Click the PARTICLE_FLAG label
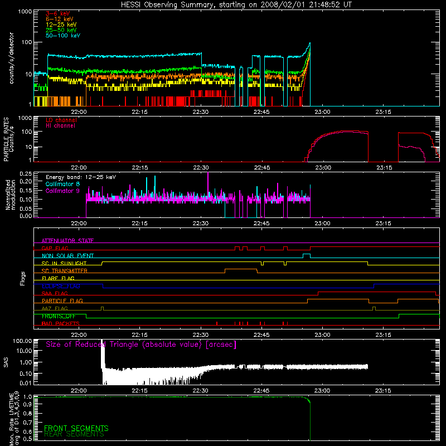Image resolution: width=446 pixels, height=446 pixels. pos(62,301)
